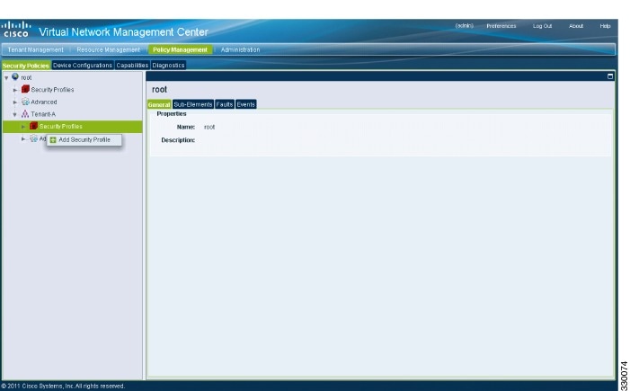The width and height of the screenshot is (630, 391).
Task: Select Security Profiles label under root
Action: point(52,90)
